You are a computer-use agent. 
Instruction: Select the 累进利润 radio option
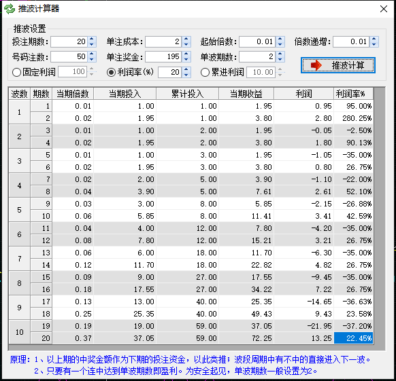coord(205,73)
